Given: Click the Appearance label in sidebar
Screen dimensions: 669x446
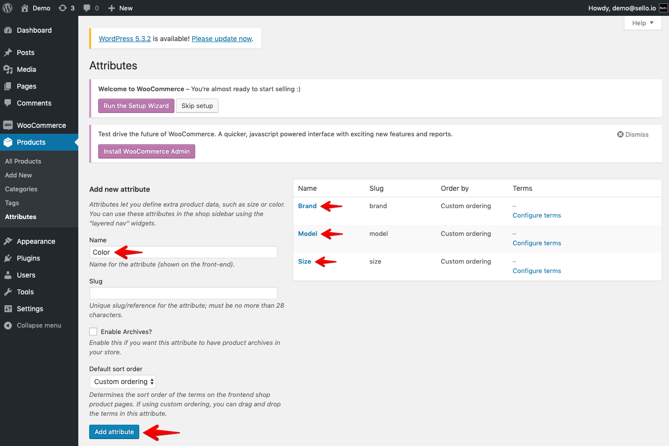Looking at the screenshot, I should point(36,241).
